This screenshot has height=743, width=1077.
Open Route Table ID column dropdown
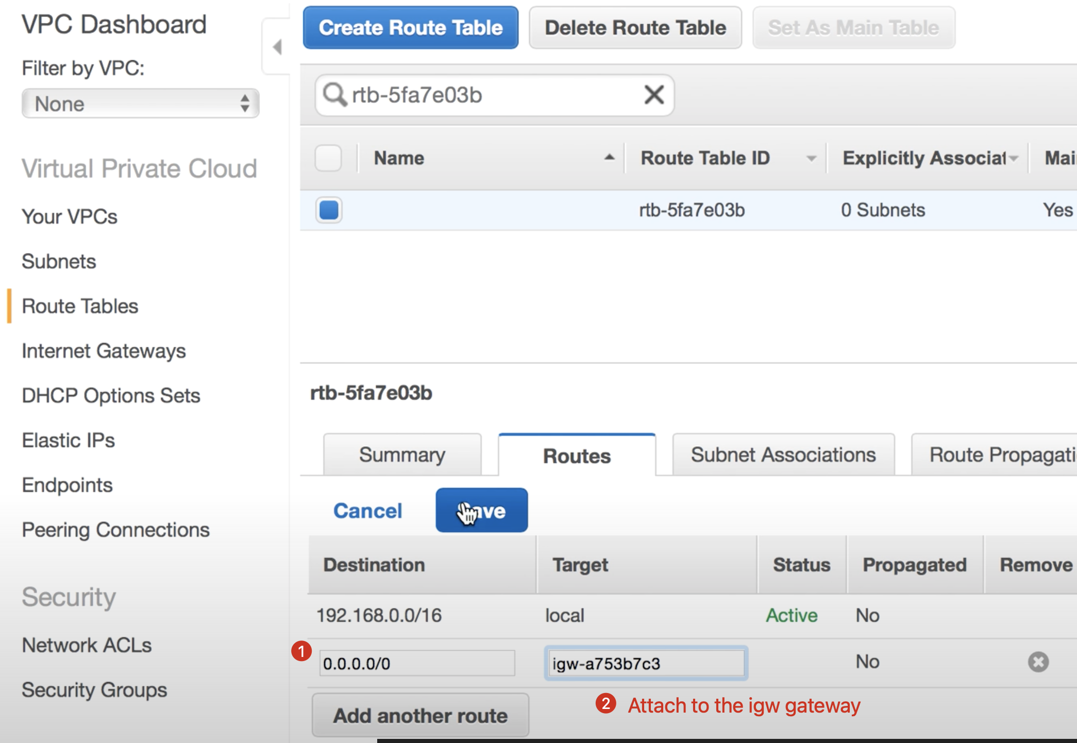[811, 159]
